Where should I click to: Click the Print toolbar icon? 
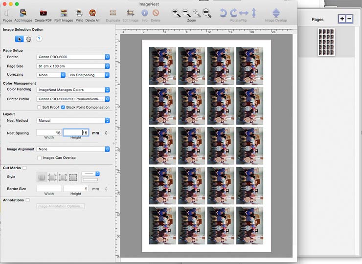[79, 15]
